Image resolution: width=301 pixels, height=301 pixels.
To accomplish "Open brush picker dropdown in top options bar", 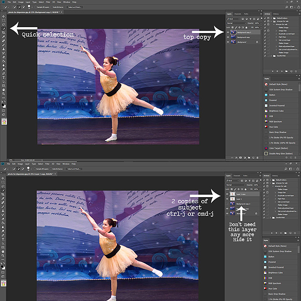I will (32, 7).
